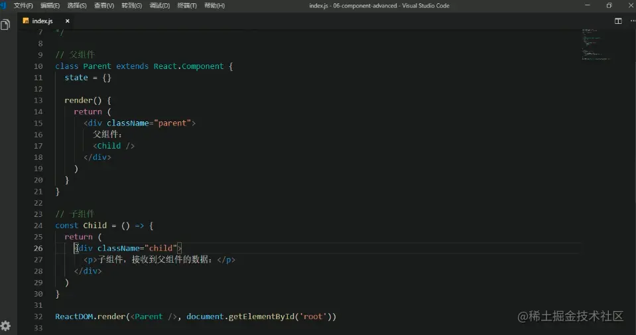Click '<Parent />' on line 32
636x335 pixels.
154,316
